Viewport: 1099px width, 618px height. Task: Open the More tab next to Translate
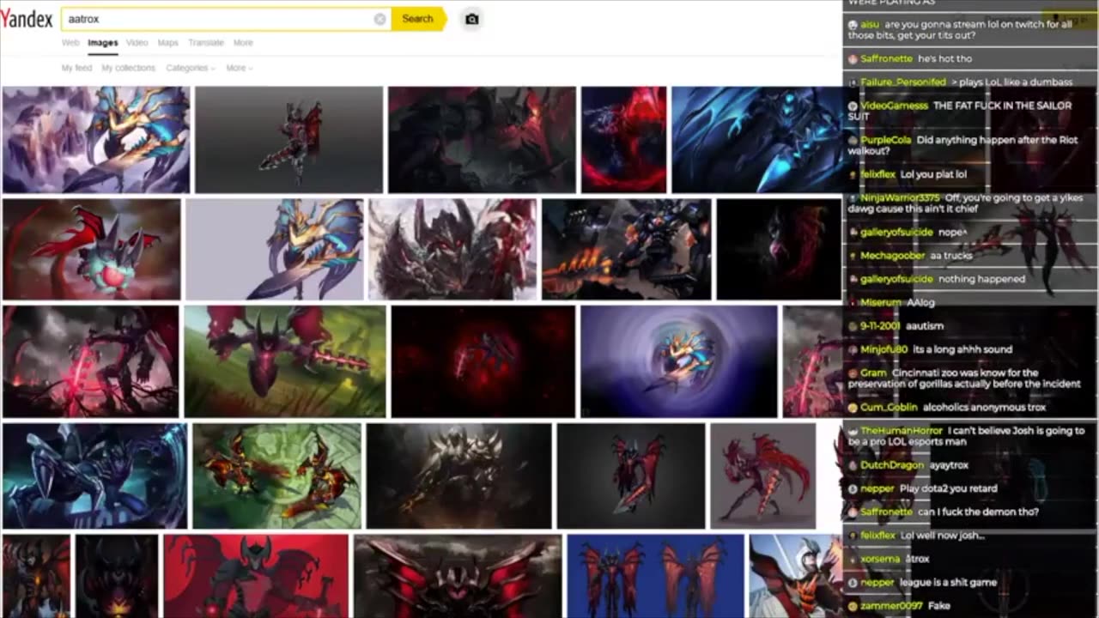[x=243, y=43]
